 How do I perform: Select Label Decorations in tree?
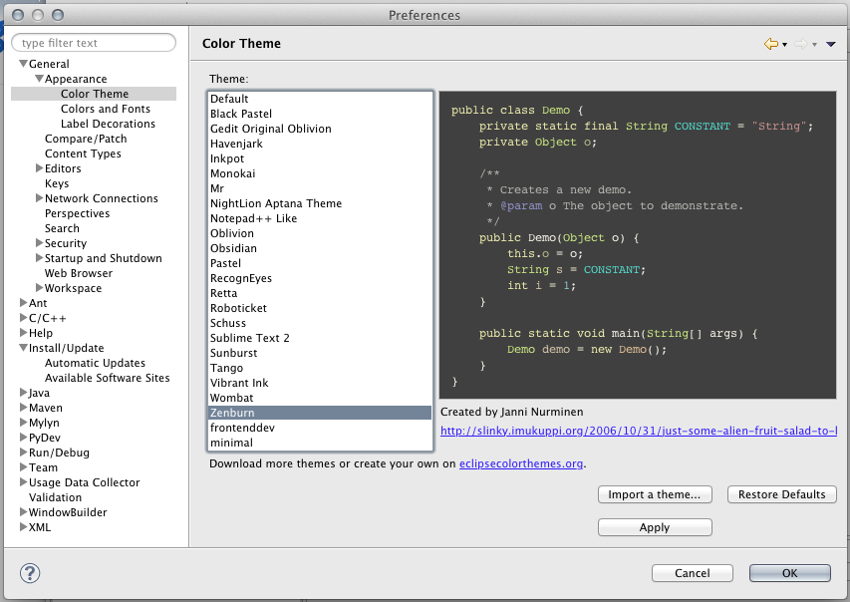(x=108, y=124)
